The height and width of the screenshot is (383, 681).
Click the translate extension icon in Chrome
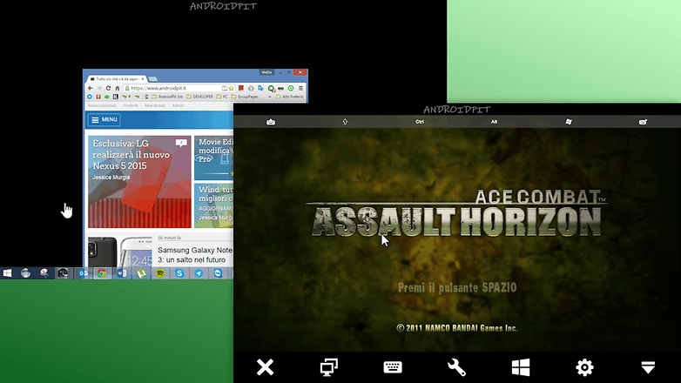260,88
